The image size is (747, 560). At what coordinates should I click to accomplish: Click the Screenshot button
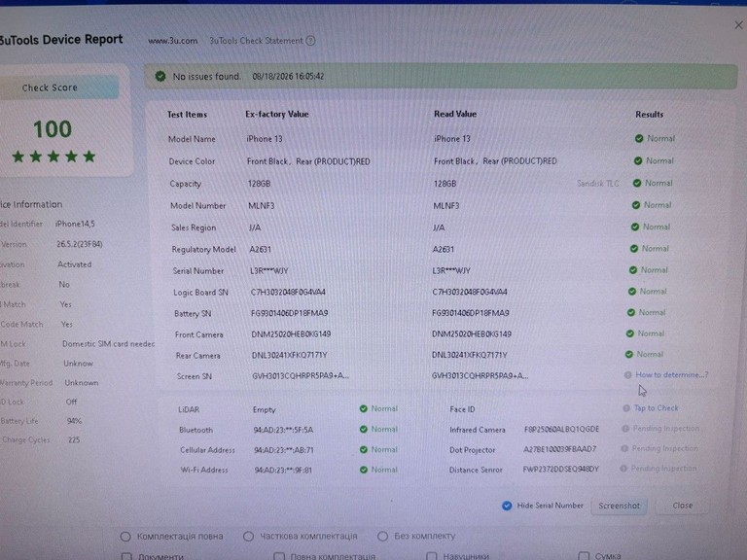coord(619,506)
